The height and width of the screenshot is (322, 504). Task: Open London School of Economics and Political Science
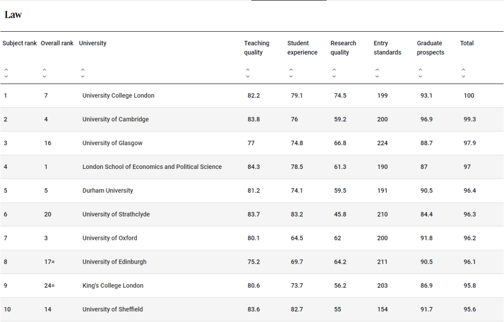pyautogui.click(x=152, y=167)
